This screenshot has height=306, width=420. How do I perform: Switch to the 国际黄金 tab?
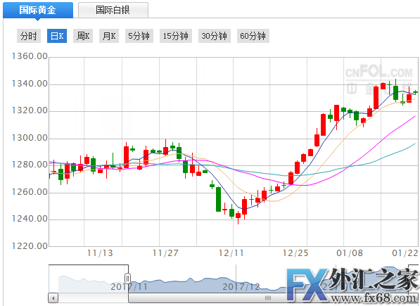[38, 10]
